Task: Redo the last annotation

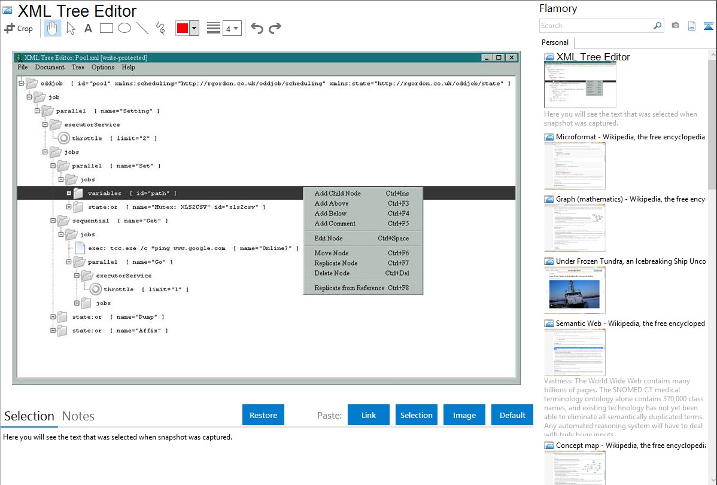Action: pos(275,28)
